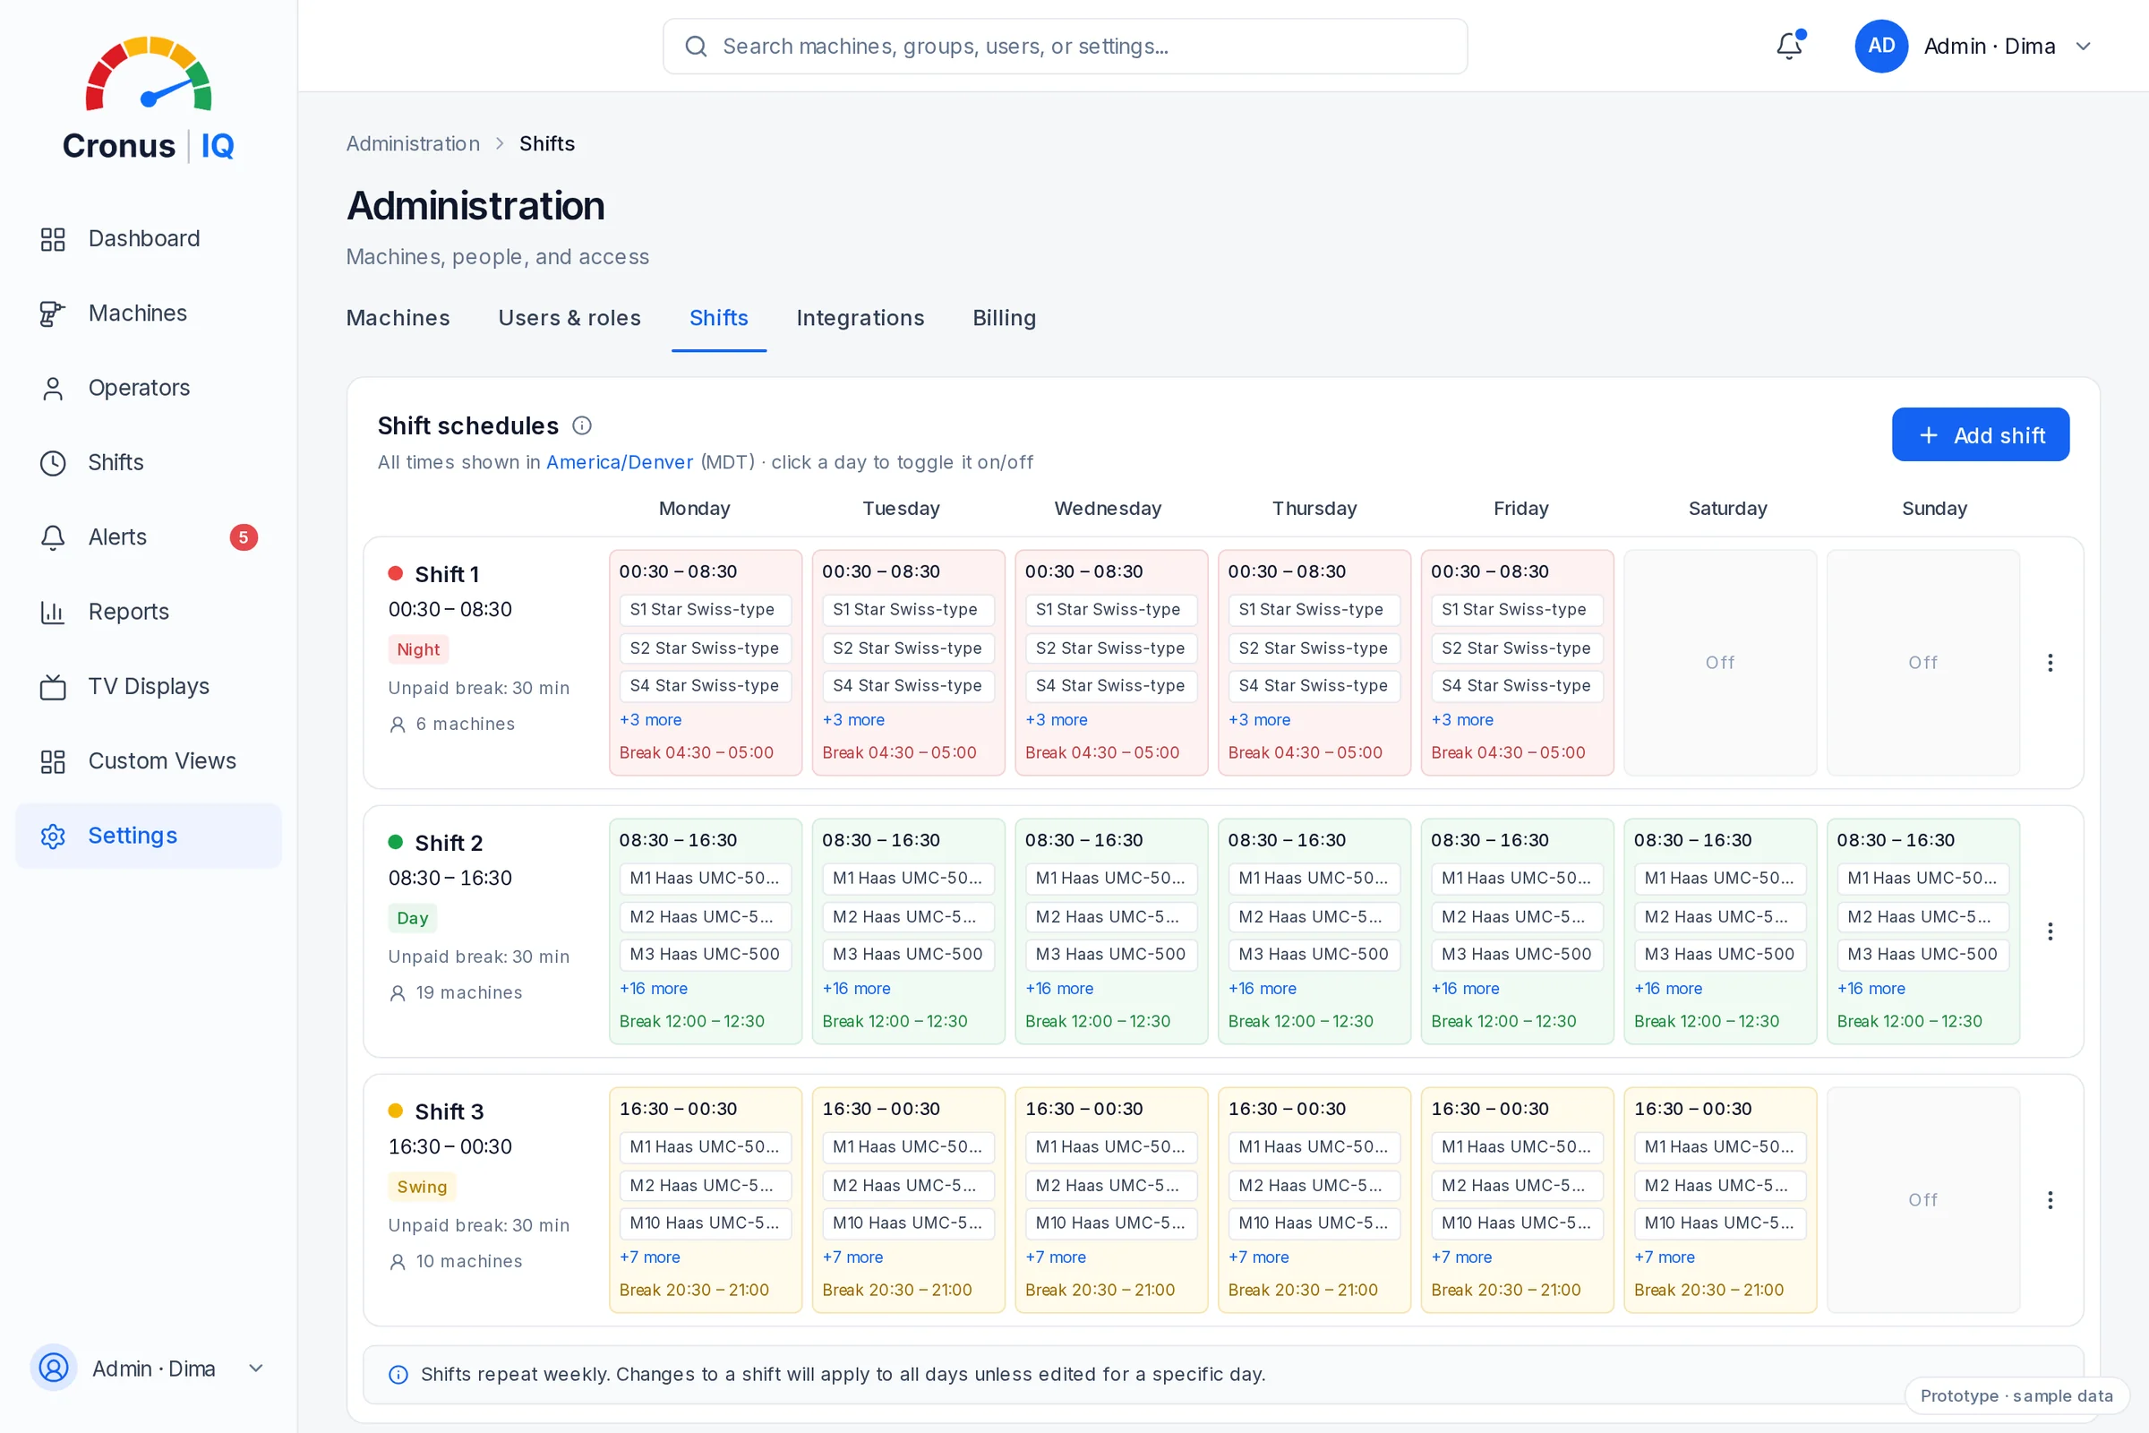The image size is (2149, 1433).
Task: Switch to the Users & roles tab
Action: 569,318
